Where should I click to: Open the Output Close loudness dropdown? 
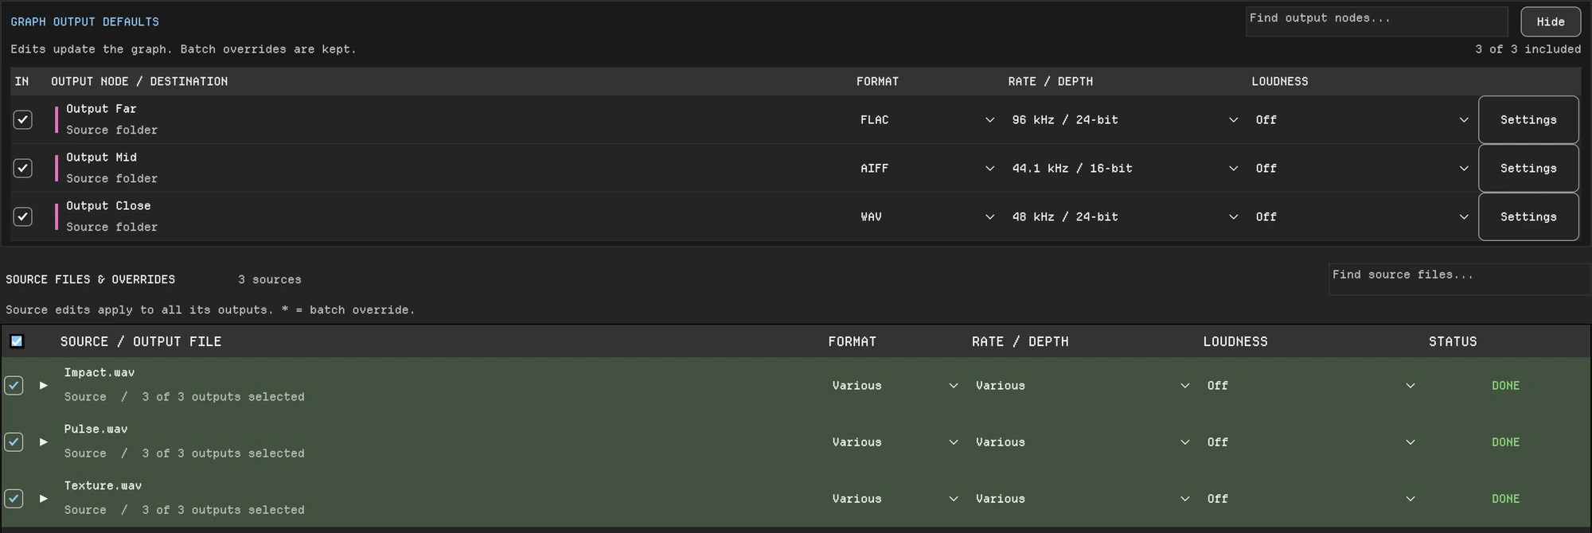(1362, 217)
